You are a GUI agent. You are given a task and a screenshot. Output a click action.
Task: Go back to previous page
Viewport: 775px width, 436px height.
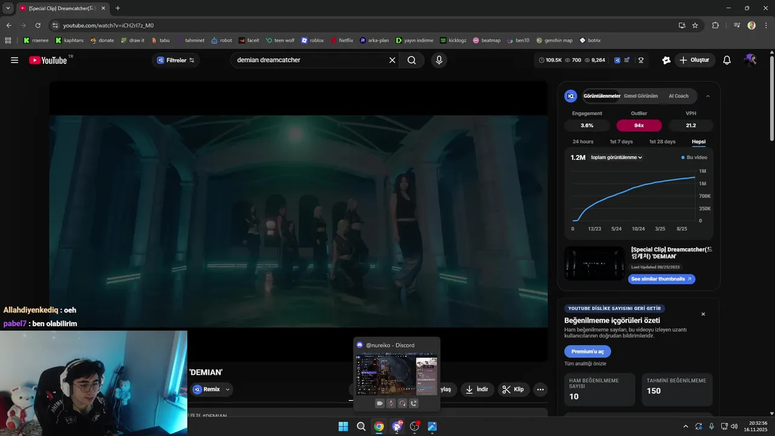(8, 25)
